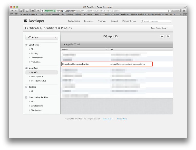Go back with Safari's back arrow
Image resolution: width=196 pixels, height=150 pixels.
[x=12, y=11]
